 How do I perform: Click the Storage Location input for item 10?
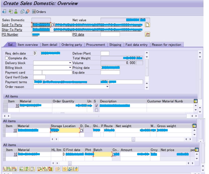pyautogui.click(x=65, y=130)
